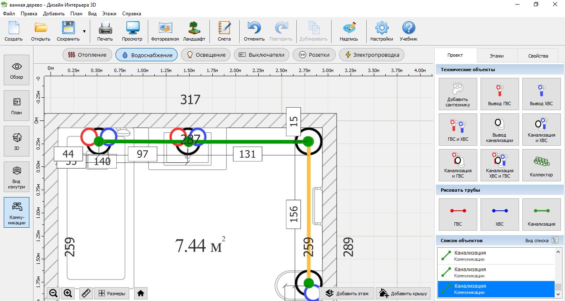The height and width of the screenshot is (301, 565).
Task: Click the ruler measurement tool
Action: coord(86,293)
